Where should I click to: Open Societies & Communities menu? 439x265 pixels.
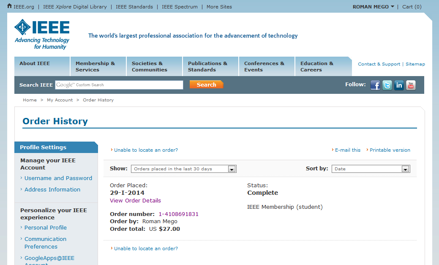pos(155,66)
